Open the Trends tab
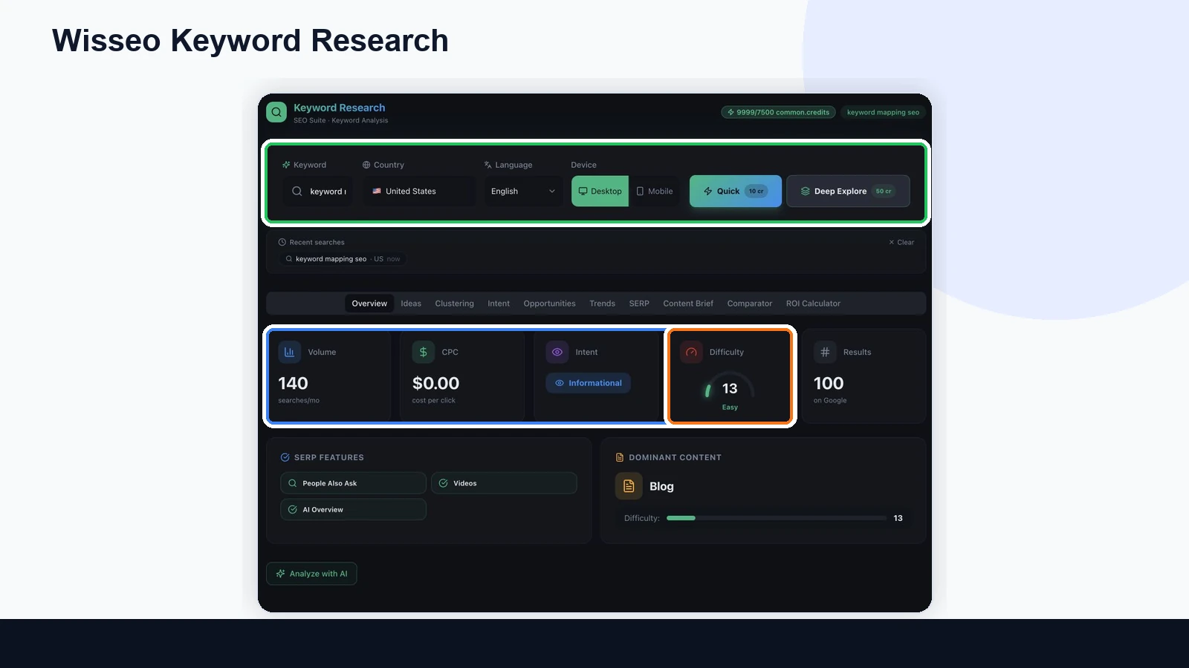Image resolution: width=1189 pixels, height=668 pixels. tap(602, 304)
